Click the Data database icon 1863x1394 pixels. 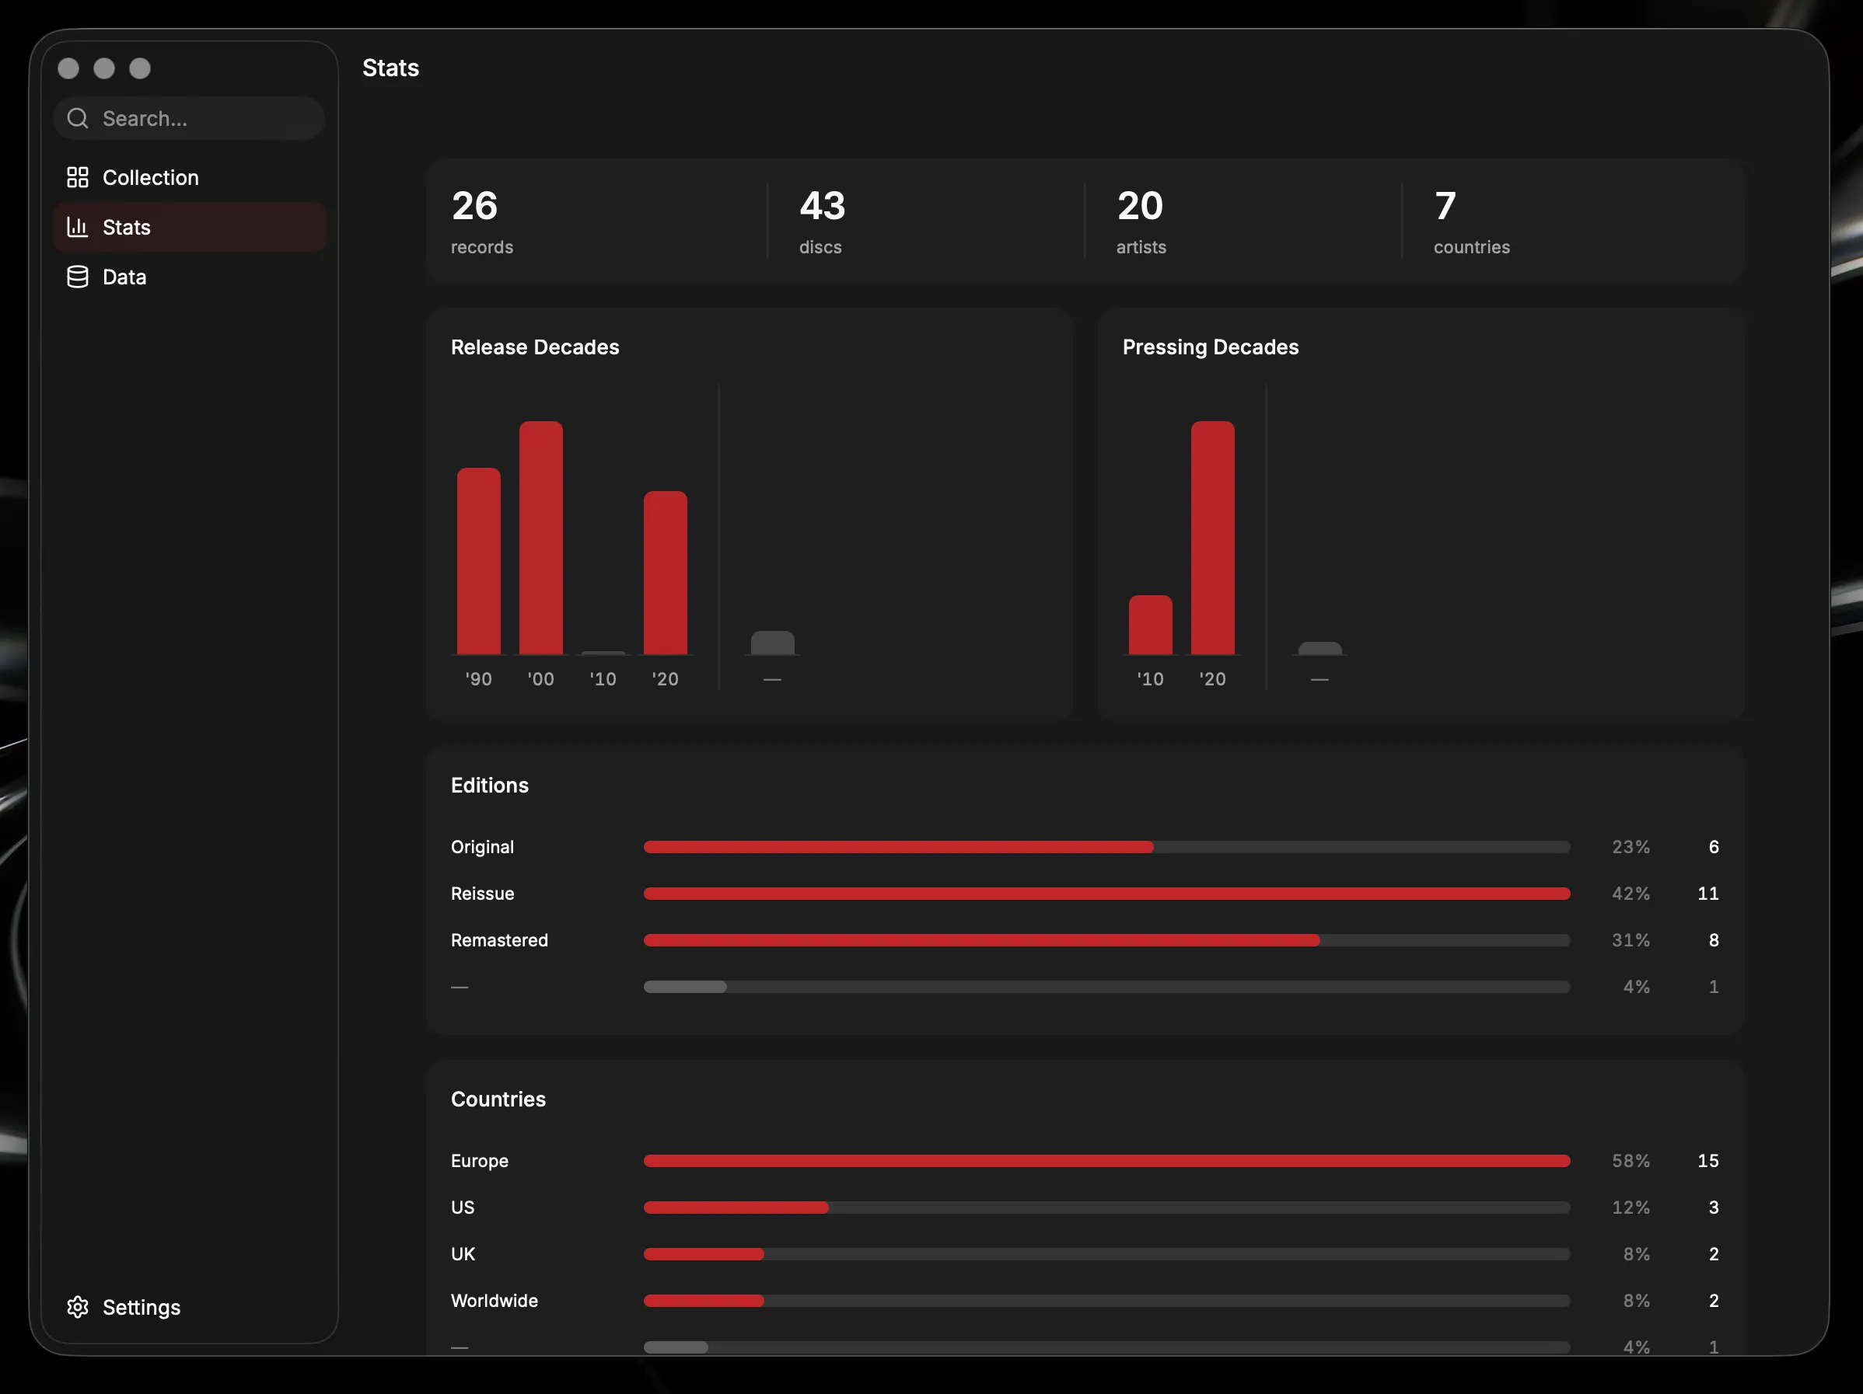coord(78,277)
